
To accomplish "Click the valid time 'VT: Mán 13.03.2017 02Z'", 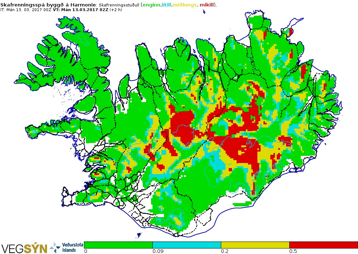I will [81, 10].
